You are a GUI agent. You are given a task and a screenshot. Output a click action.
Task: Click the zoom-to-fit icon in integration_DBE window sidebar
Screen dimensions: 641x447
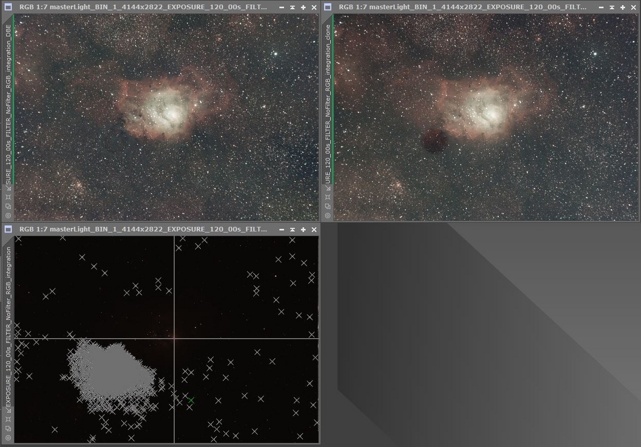tap(8, 197)
